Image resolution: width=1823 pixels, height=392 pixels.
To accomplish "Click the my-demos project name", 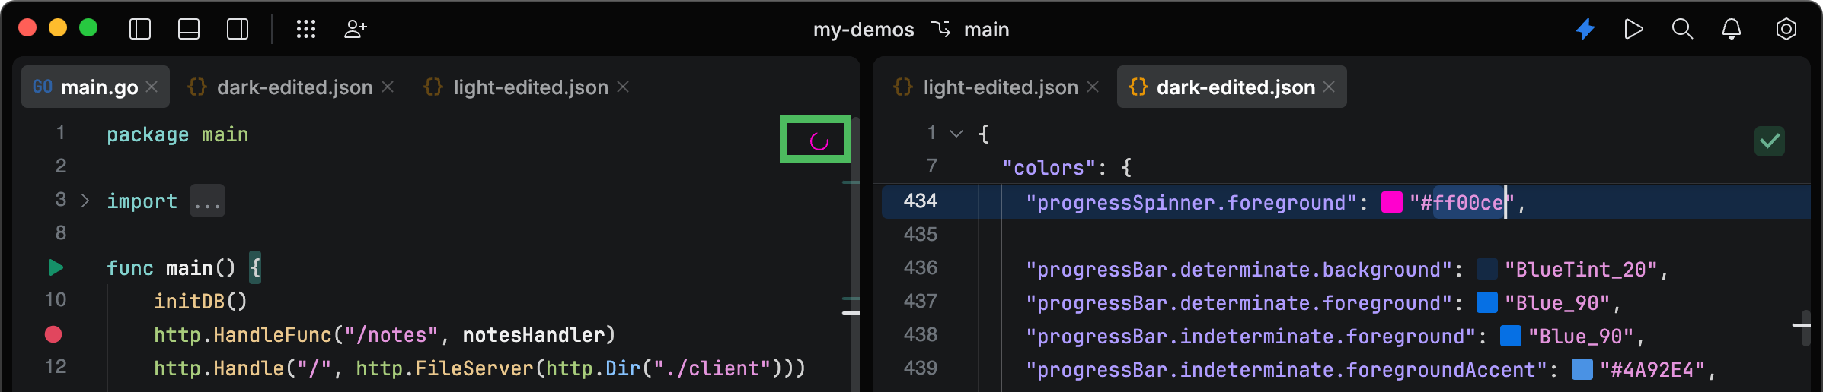I will click(x=864, y=30).
